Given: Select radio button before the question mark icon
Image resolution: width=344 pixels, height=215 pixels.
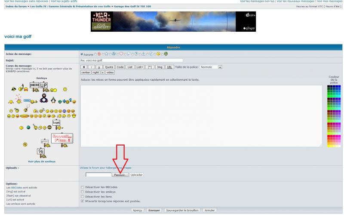Looking at the screenshot, I should [x=132, y=54].
